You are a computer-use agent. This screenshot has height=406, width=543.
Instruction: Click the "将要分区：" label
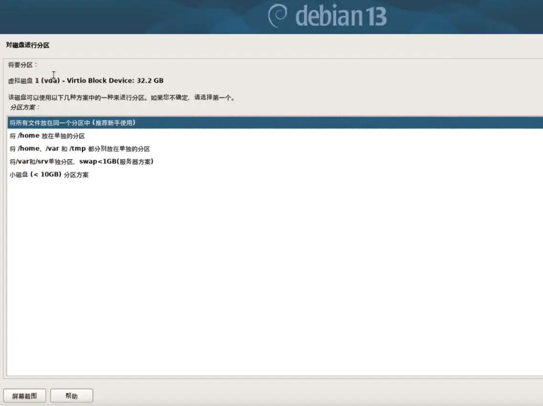tap(22, 65)
